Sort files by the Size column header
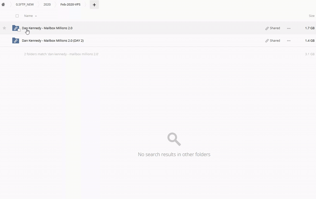This screenshot has height=199, width=316. [x=312, y=16]
